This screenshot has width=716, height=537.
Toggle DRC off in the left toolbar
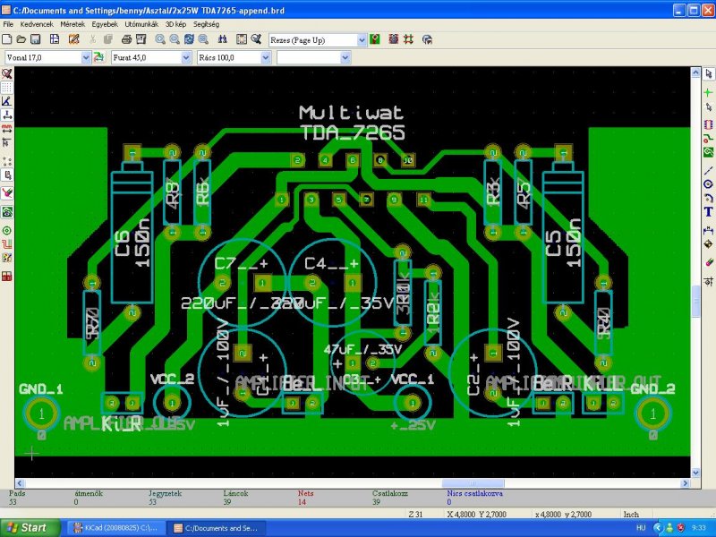tap(7, 73)
